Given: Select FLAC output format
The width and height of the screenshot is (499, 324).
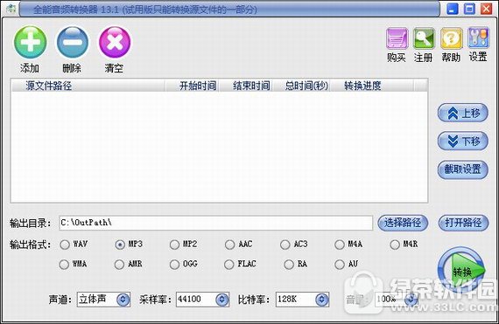Looking at the screenshot, I should coord(229,265).
